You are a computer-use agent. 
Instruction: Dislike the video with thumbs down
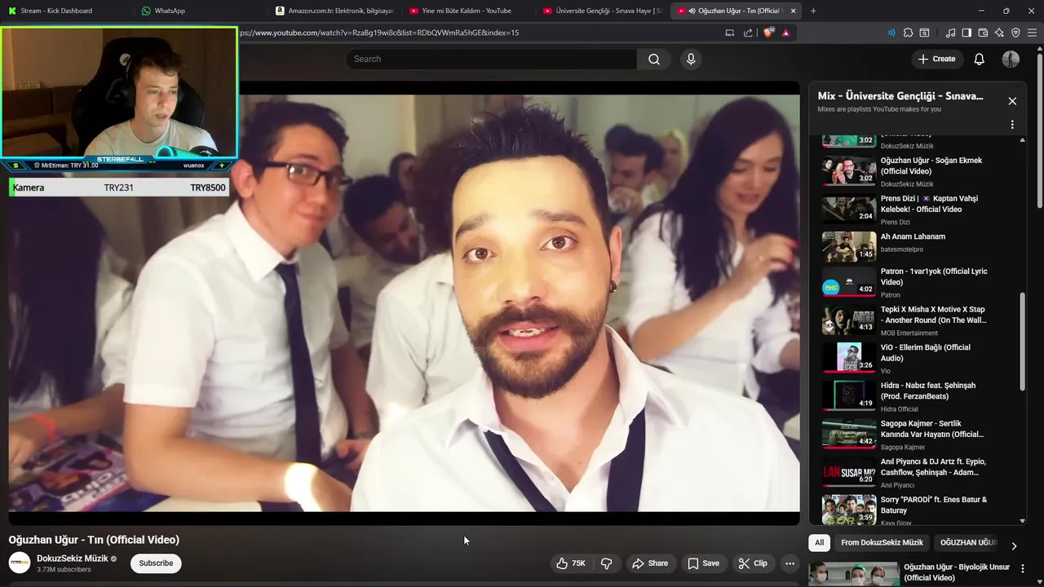click(606, 563)
